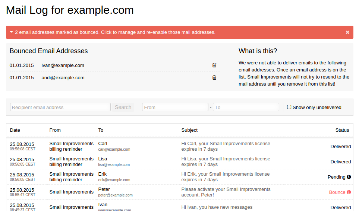This screenshot has width=359, height=211.
Task: Click timestamp 09:56:08 CEST
Action: (x=22, y=149)
